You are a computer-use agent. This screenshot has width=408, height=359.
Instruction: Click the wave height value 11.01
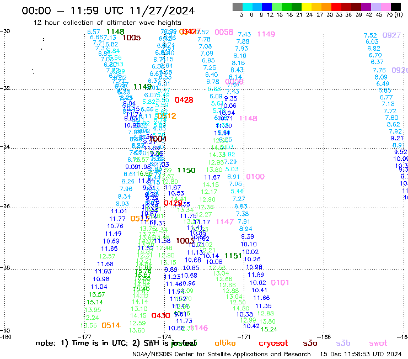pyautogui.click(x=119, y=211)
